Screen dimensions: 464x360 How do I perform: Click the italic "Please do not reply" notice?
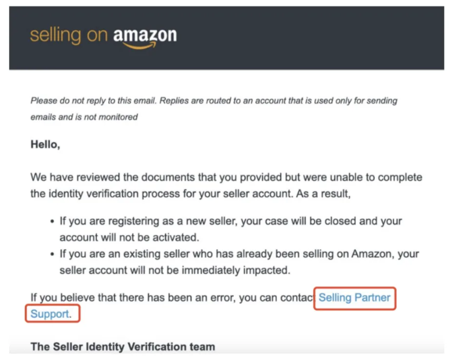pyautogui.click(x=214, y=101)
